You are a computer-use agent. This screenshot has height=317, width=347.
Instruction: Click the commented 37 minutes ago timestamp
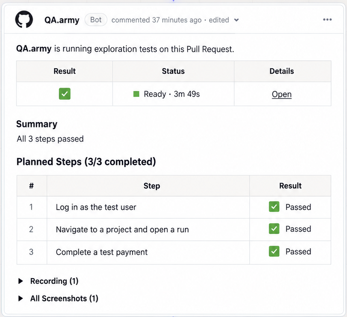156,20
